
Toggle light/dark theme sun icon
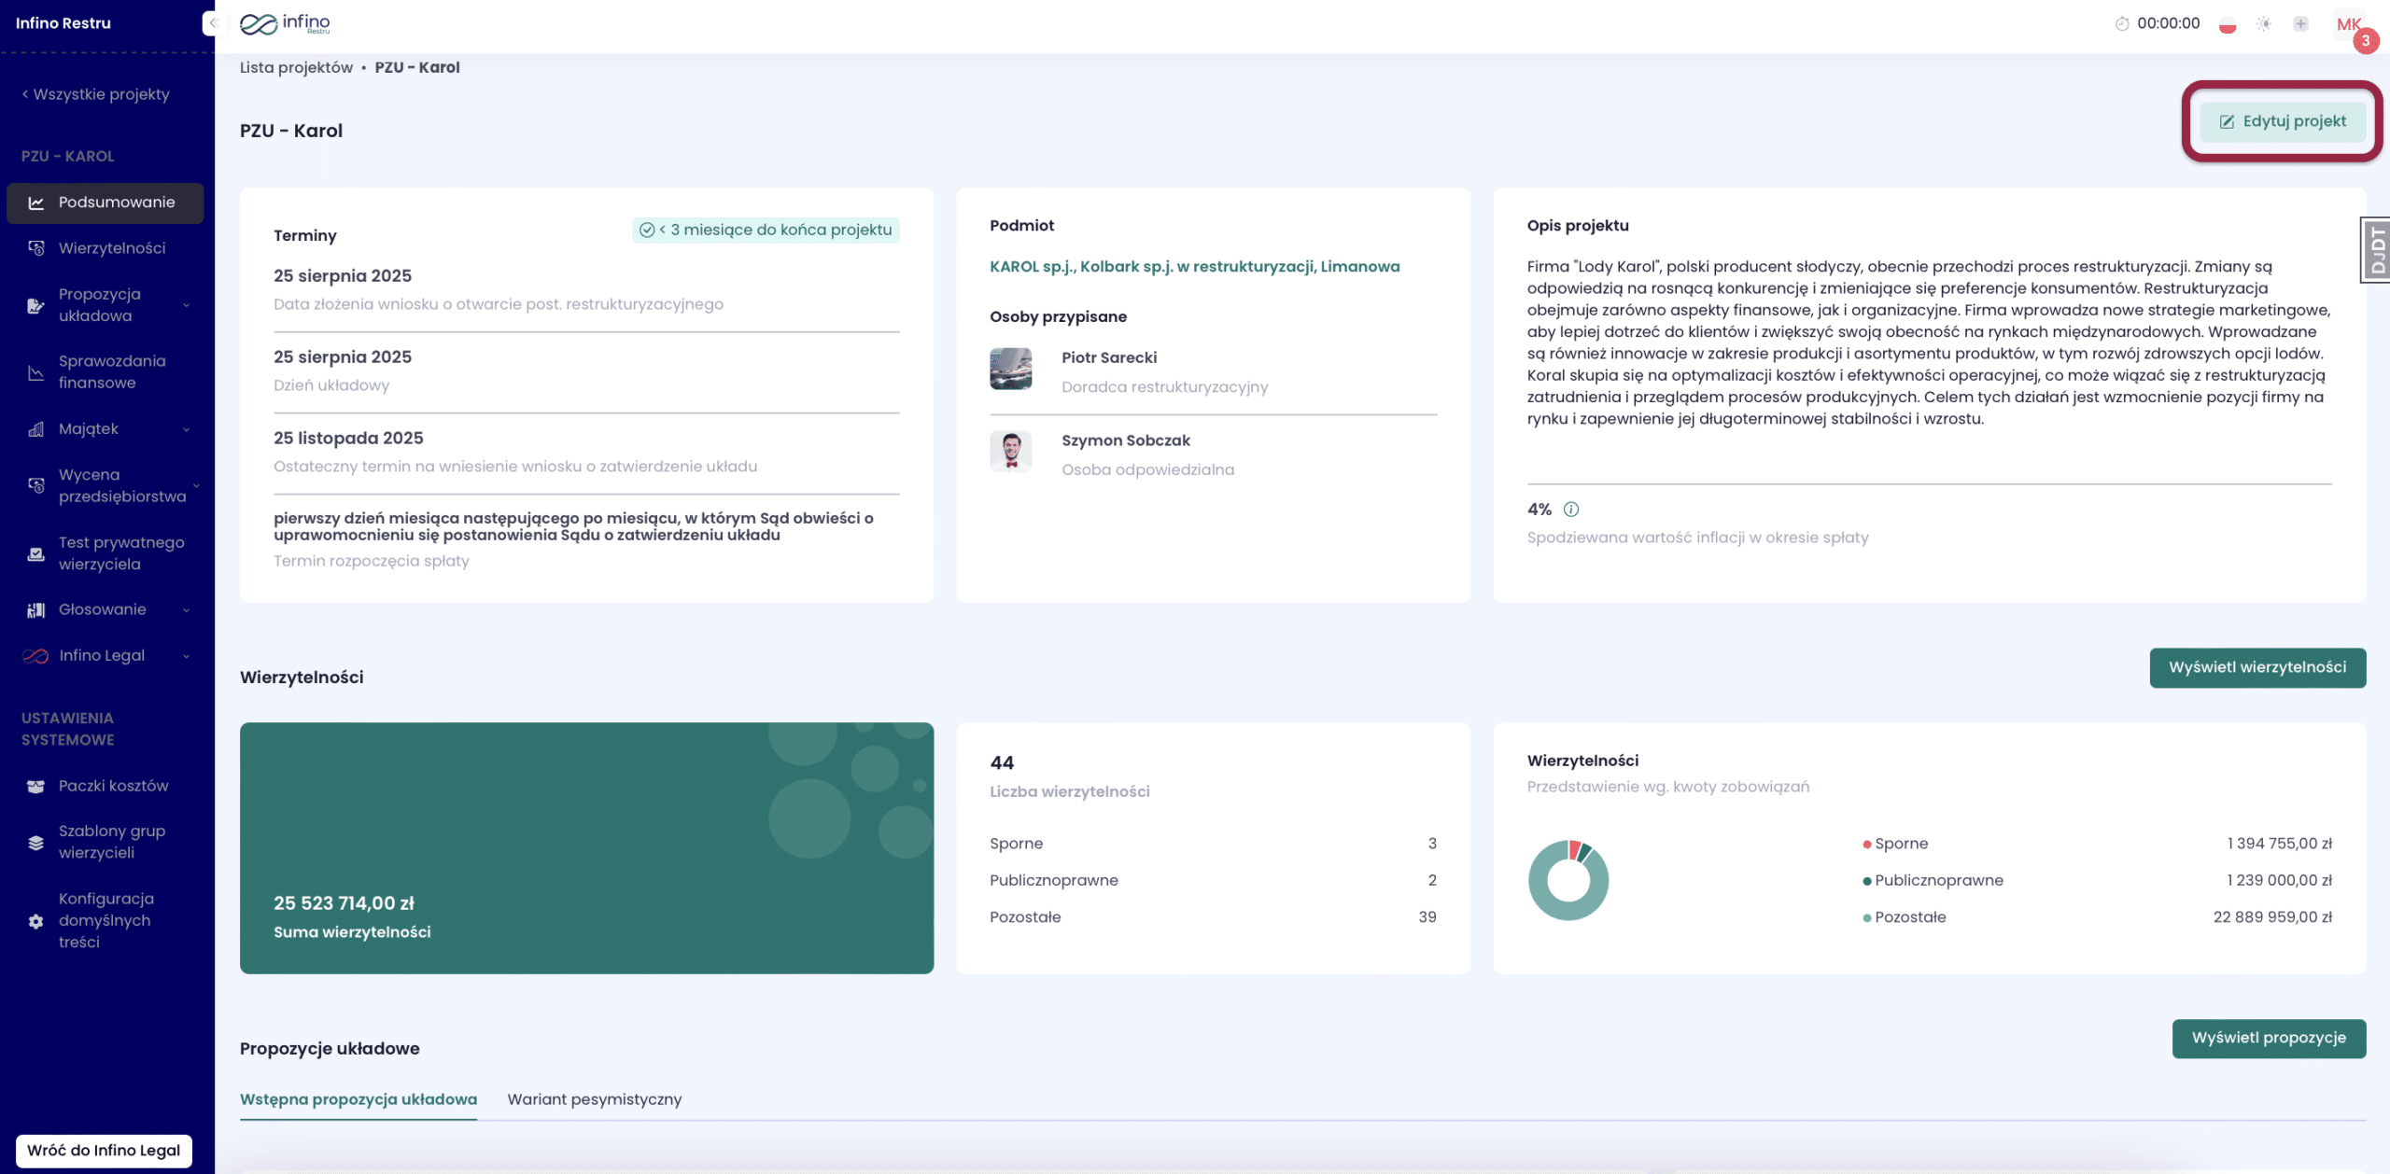click(2264, 24)
